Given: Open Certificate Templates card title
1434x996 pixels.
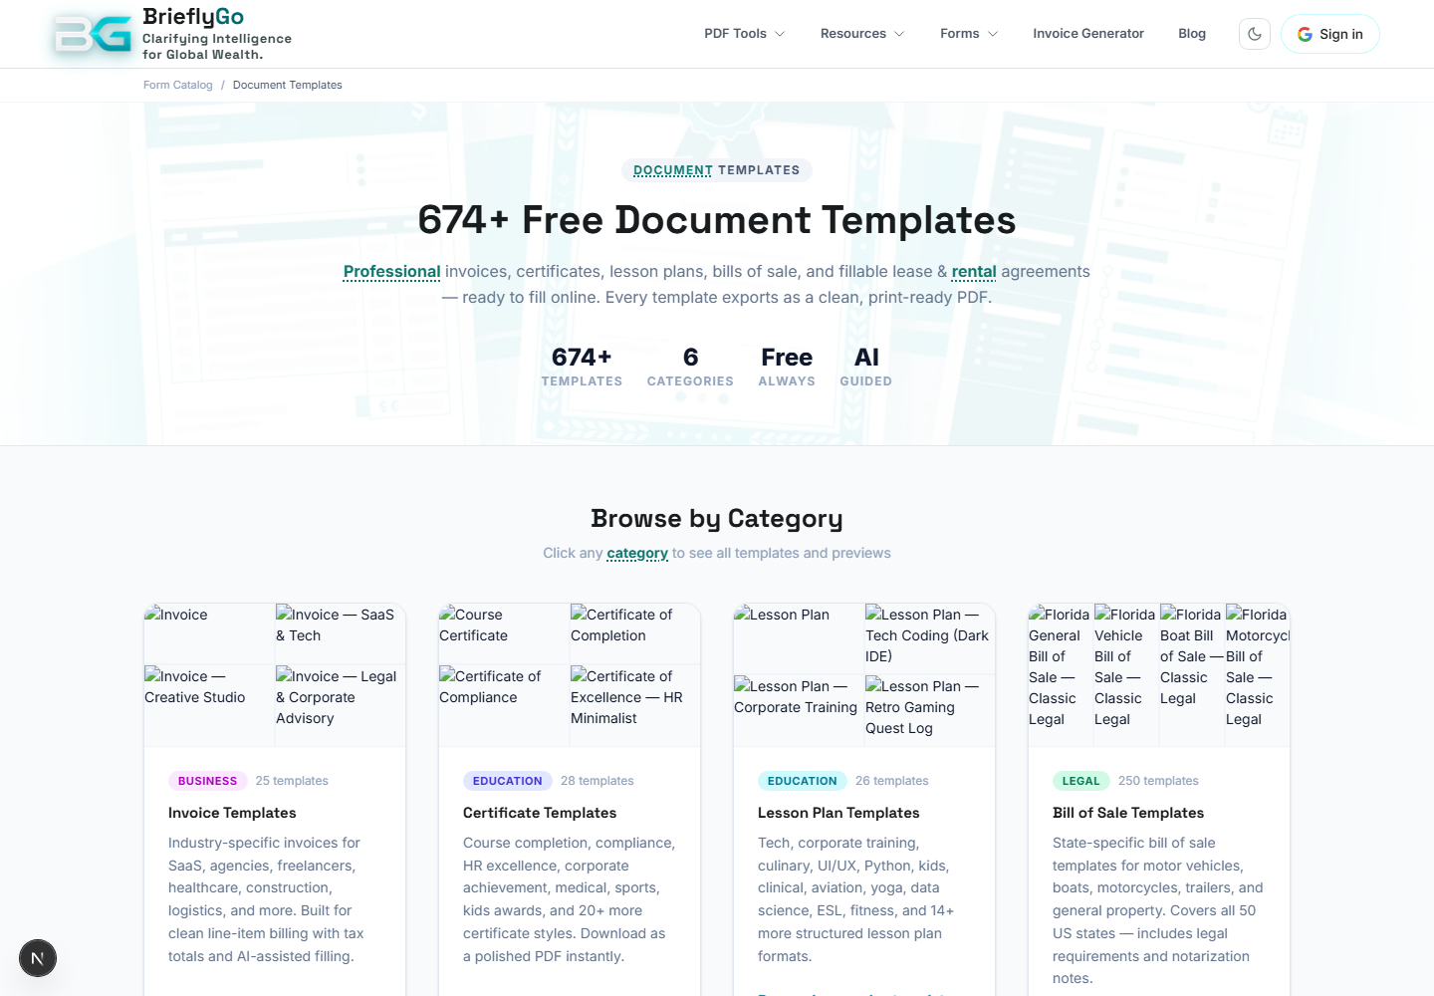Looking at the screenshot, I should tap(540, 813).
